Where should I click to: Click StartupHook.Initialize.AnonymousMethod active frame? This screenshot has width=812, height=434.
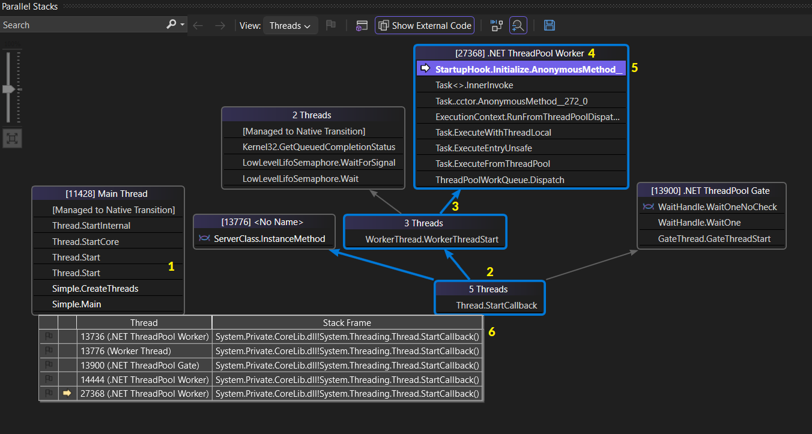tap(521, 69)
